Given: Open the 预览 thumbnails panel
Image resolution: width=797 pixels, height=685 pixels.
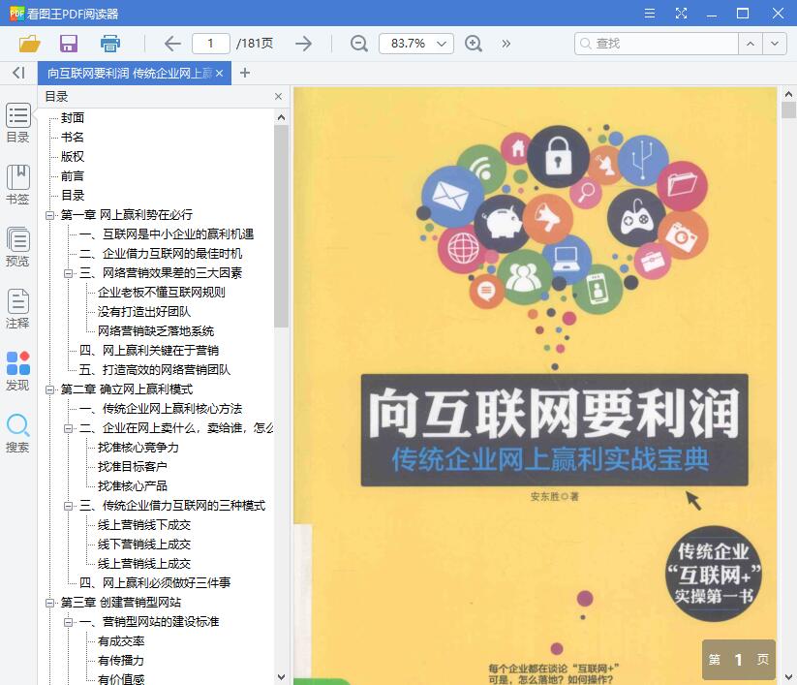Looking at the screenshot, I should coord(17,247).
